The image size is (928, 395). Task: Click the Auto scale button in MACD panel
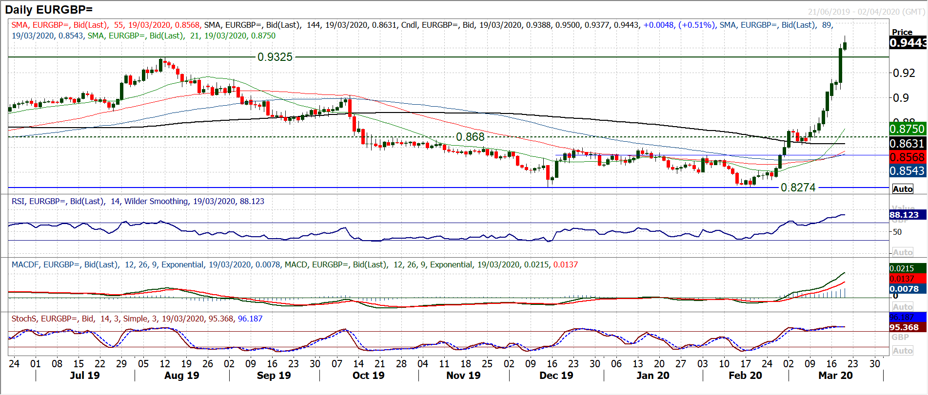pyautogui.click(x=903, y=307)
